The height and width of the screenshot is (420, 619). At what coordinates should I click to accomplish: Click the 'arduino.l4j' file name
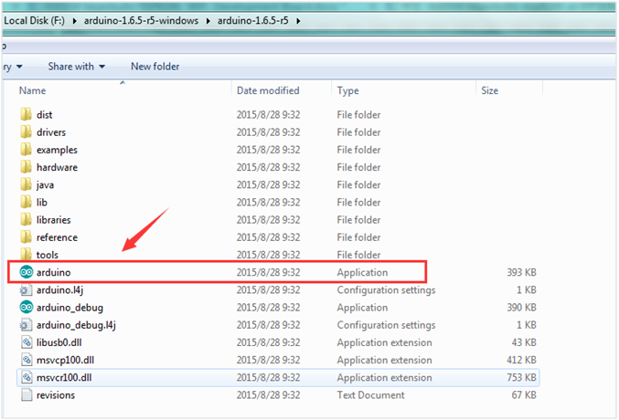pos(60,289)
